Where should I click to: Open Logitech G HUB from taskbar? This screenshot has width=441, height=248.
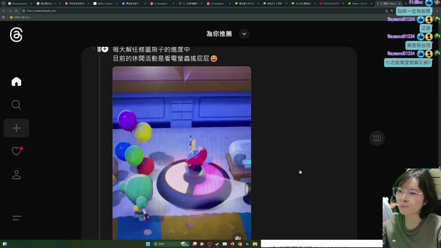pos(247,244)
